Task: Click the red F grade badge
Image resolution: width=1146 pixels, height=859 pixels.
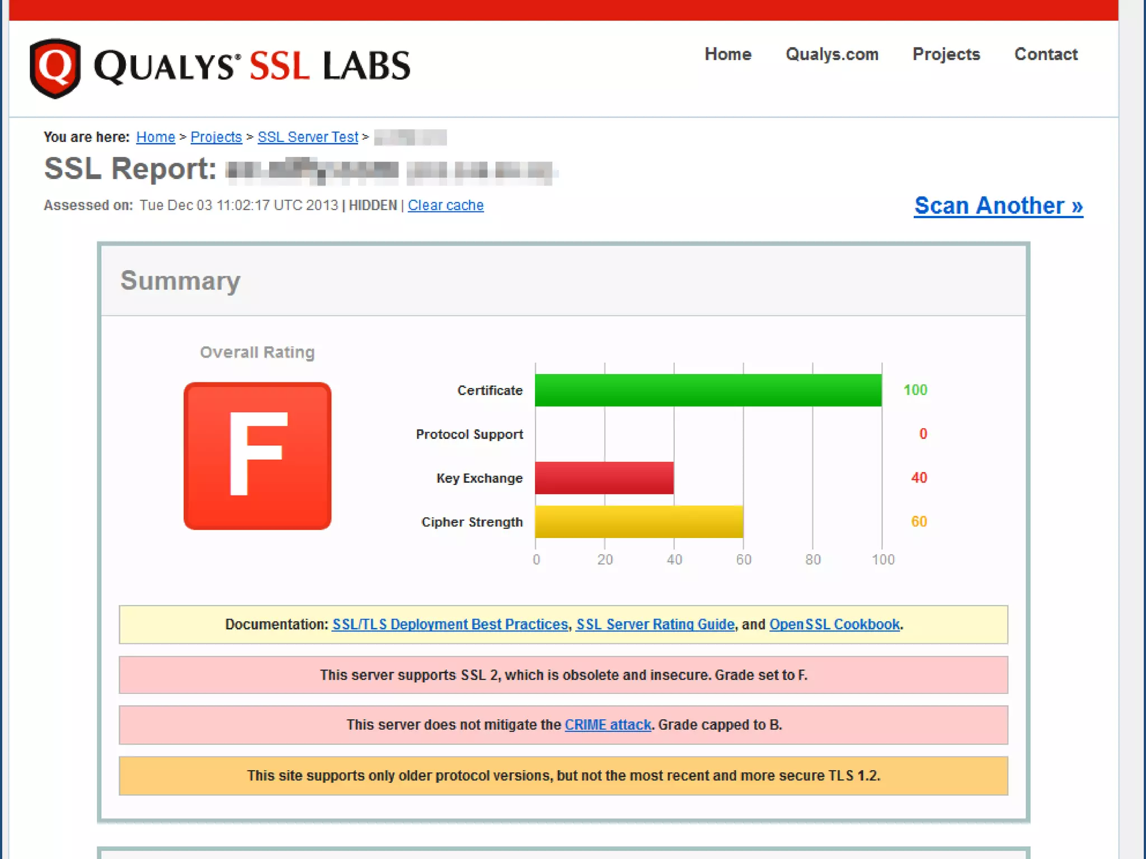Action: point(257,456)
